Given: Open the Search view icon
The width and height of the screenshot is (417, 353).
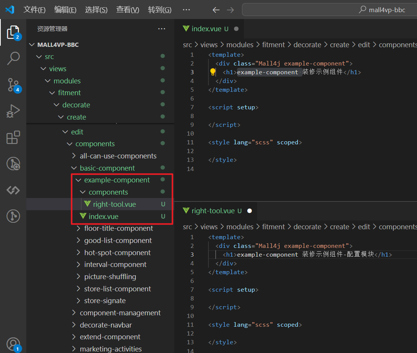Looking at the screenshot, I should [13, 59].
